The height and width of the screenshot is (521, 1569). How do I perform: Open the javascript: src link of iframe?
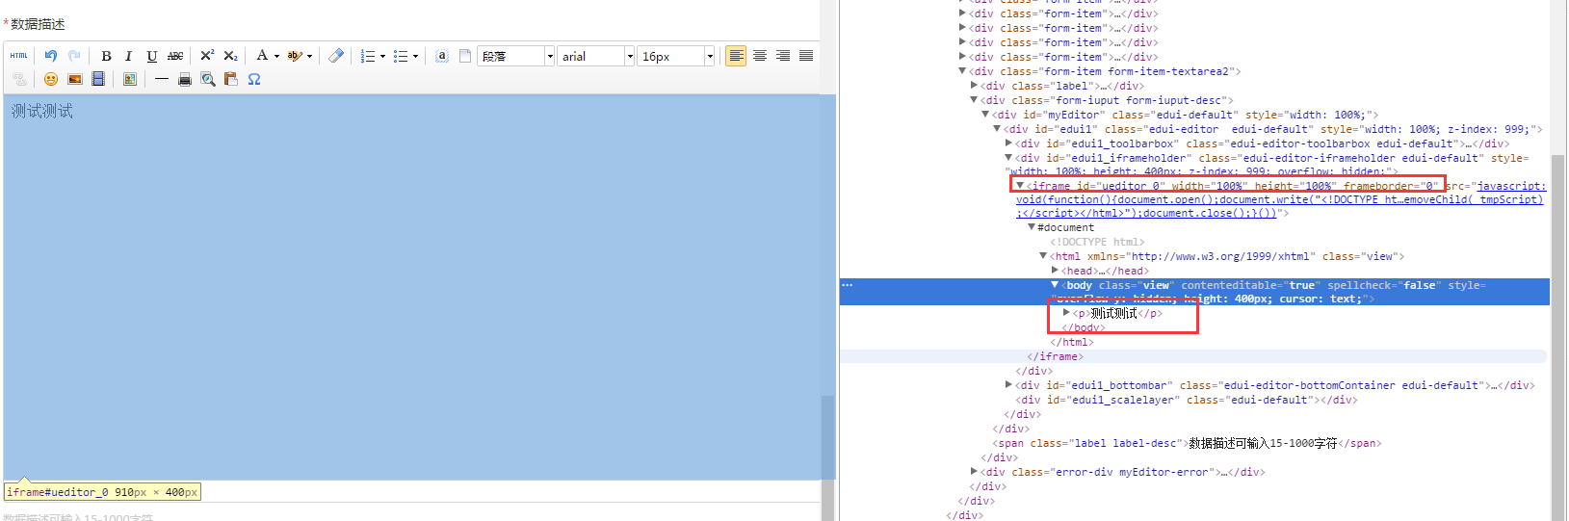click(1281, 199)
